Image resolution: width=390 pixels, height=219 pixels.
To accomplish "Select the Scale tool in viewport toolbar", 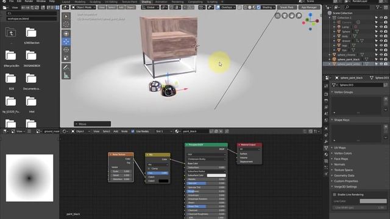I will pyautogui.click(x=66, y=58).
